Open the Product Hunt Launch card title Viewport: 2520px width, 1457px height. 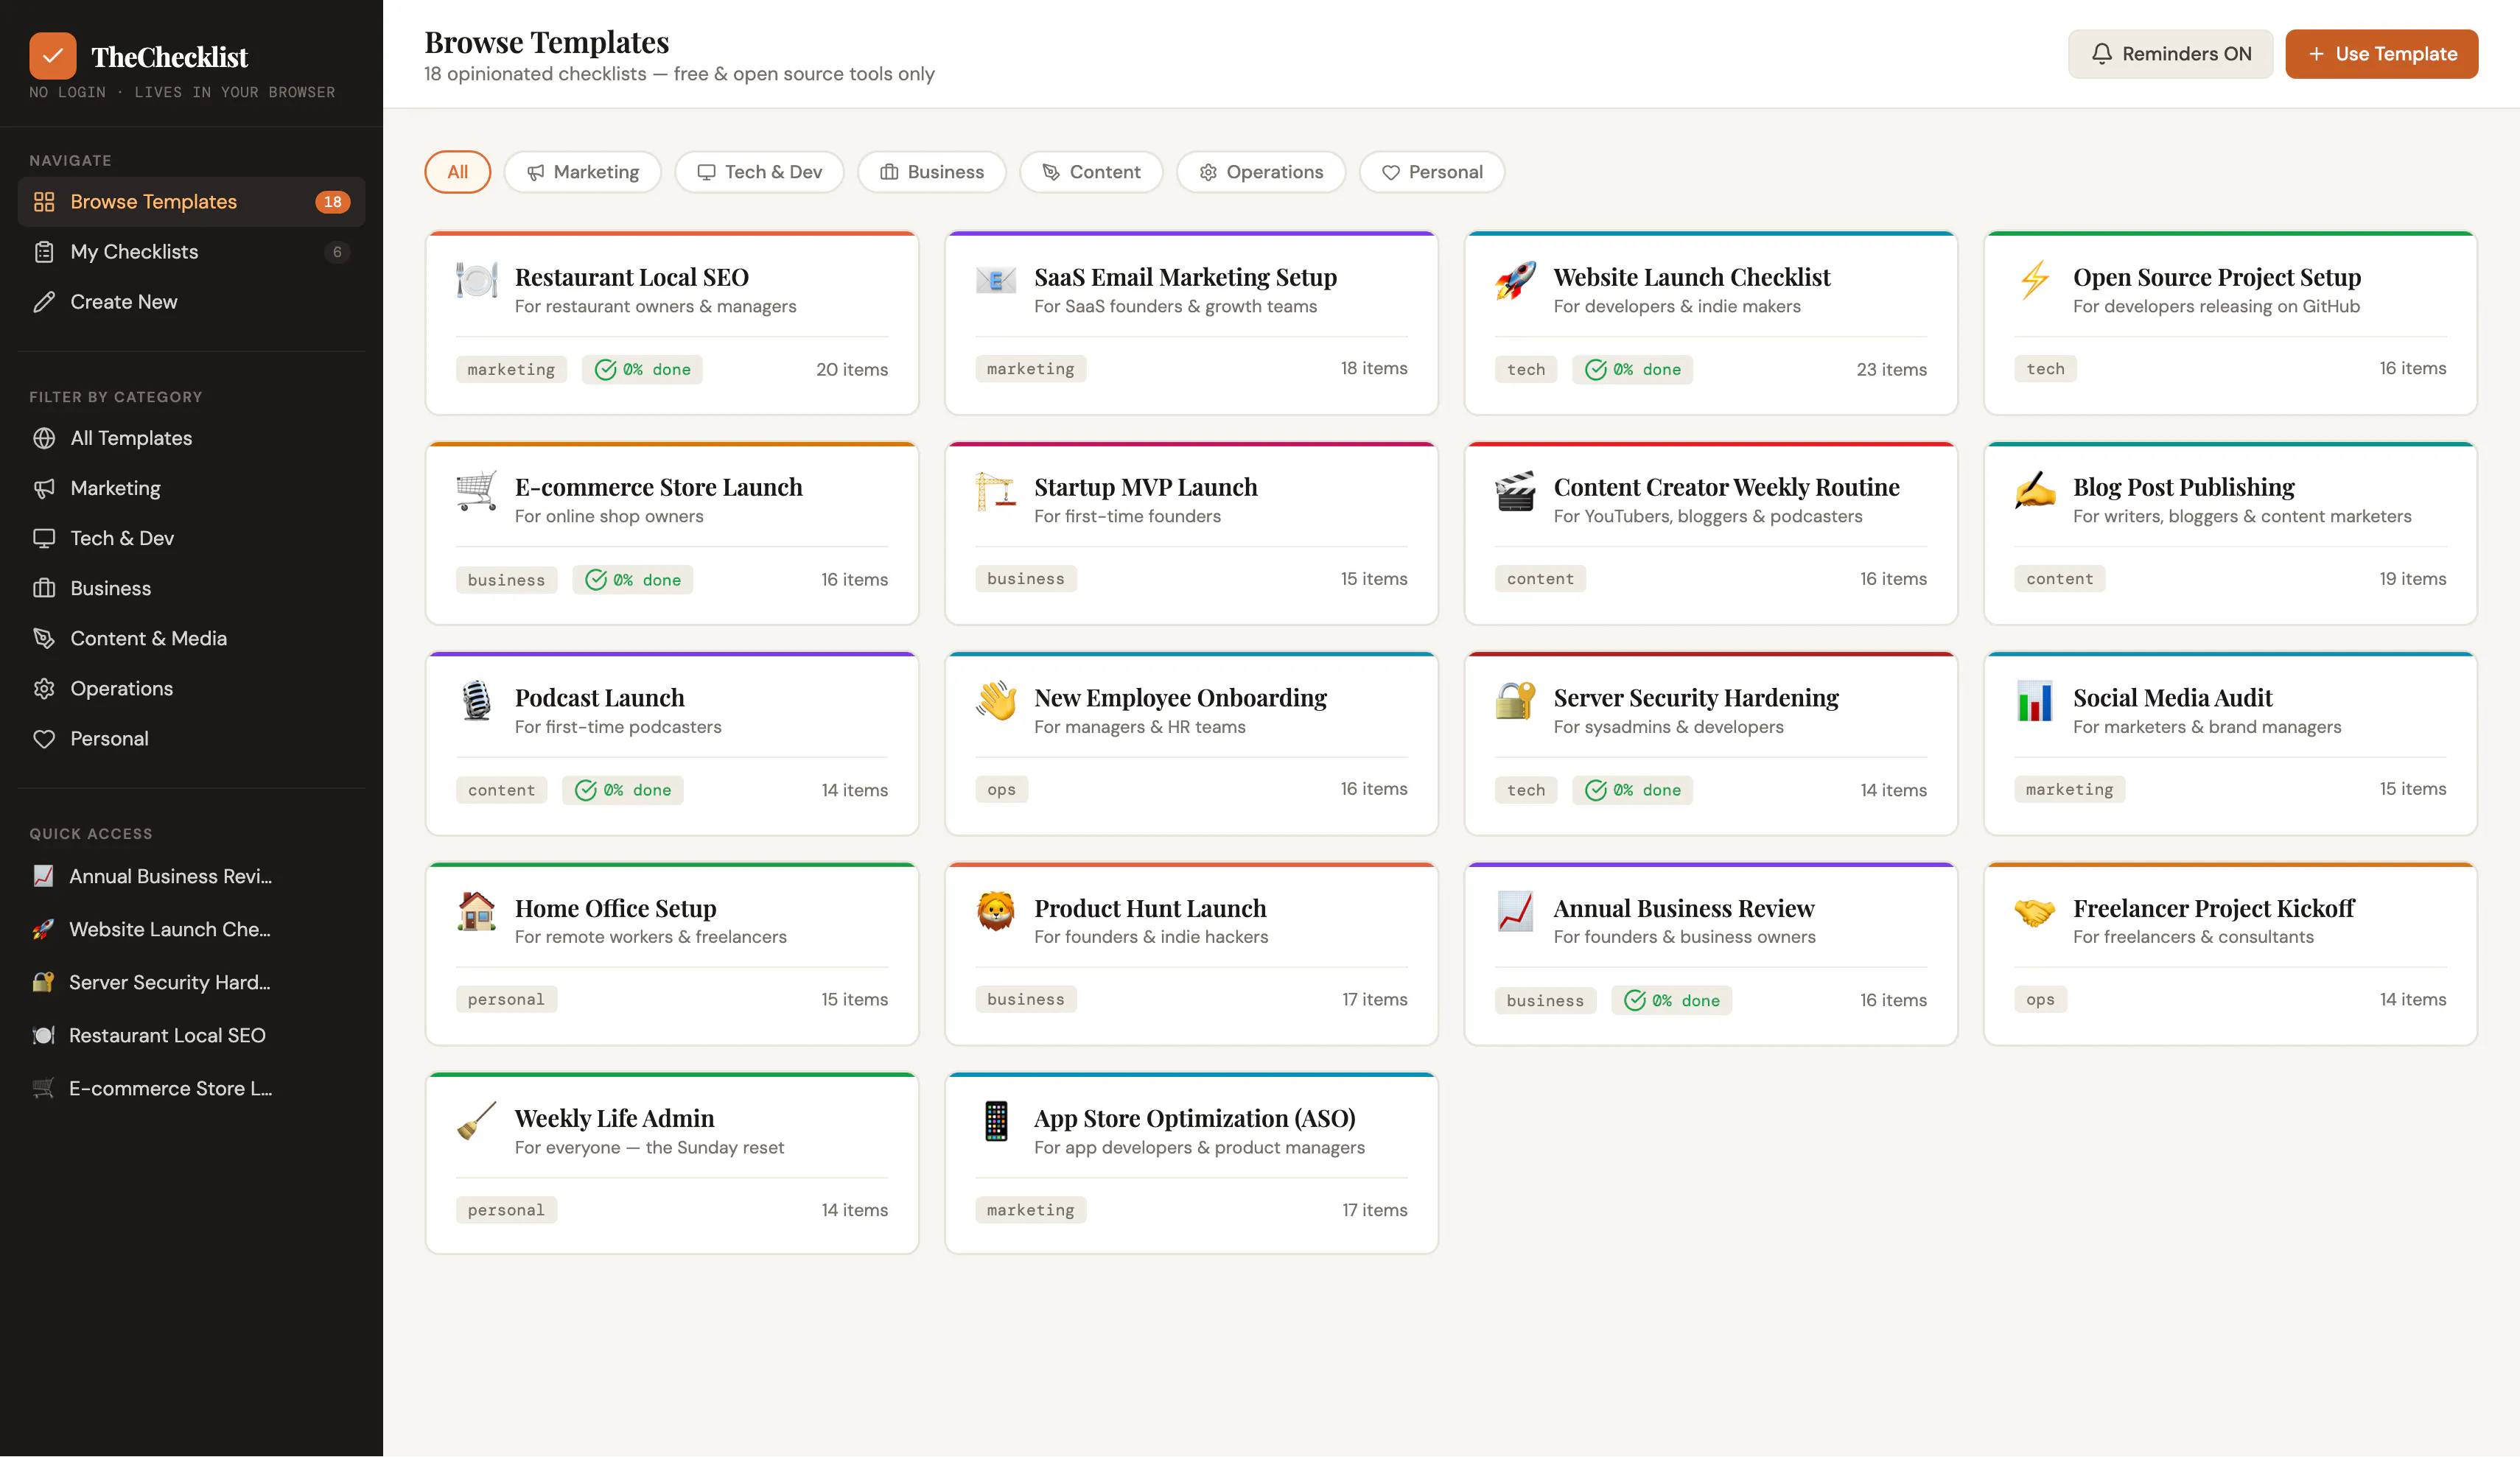coord(1149,908)
